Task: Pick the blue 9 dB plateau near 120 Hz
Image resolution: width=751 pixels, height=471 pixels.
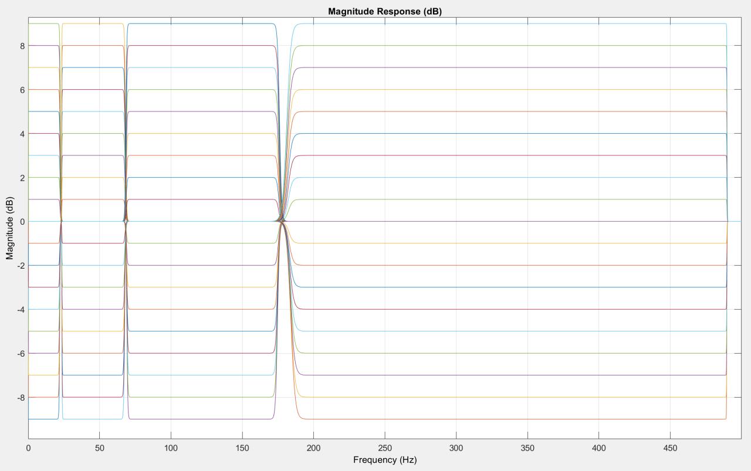Action: 199,24
